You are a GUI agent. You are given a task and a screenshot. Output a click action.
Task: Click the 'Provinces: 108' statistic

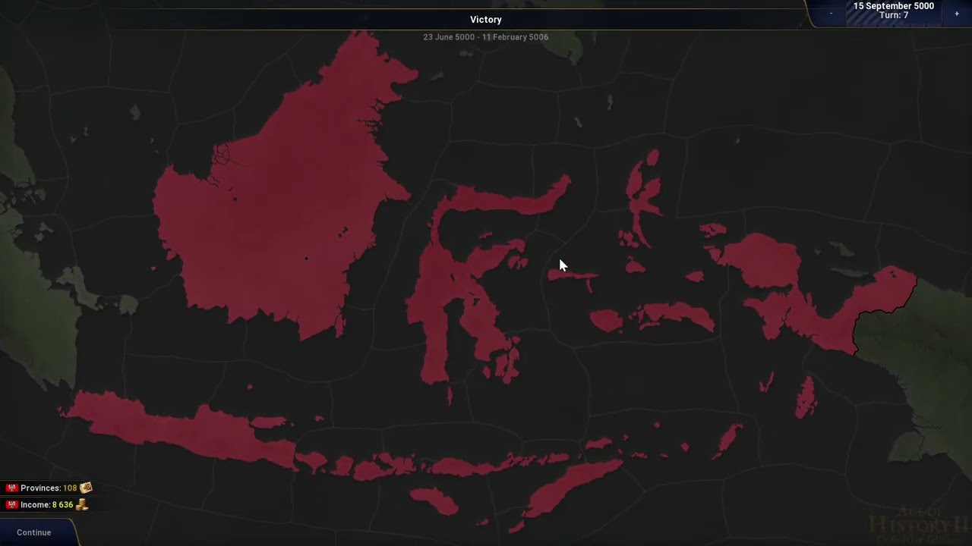[49, 488]
